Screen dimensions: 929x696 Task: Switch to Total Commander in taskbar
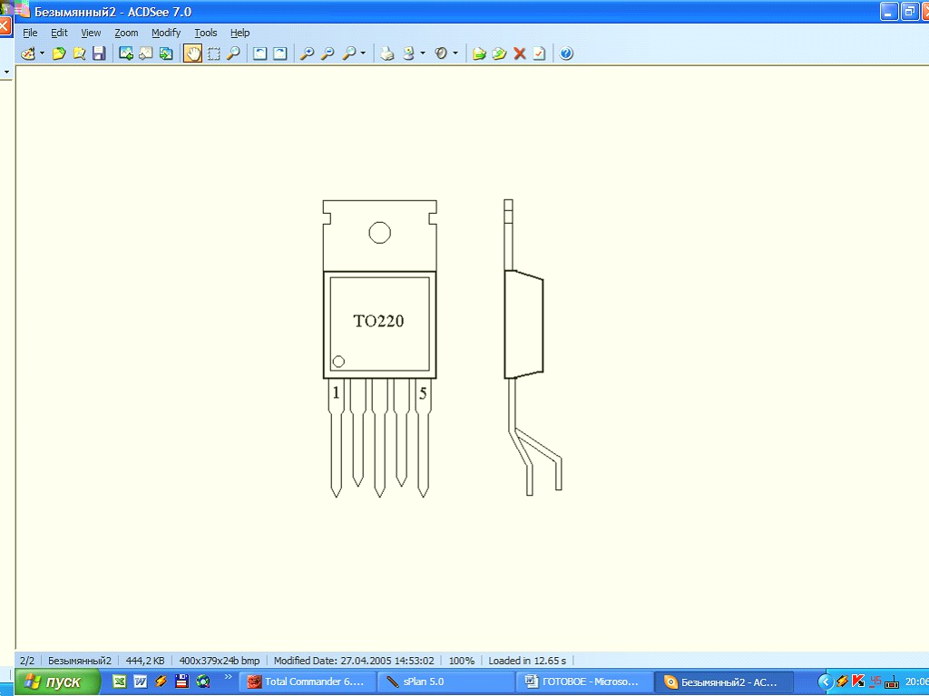coord(306,681)
